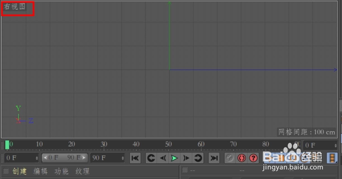Step forward one frame

186,158
